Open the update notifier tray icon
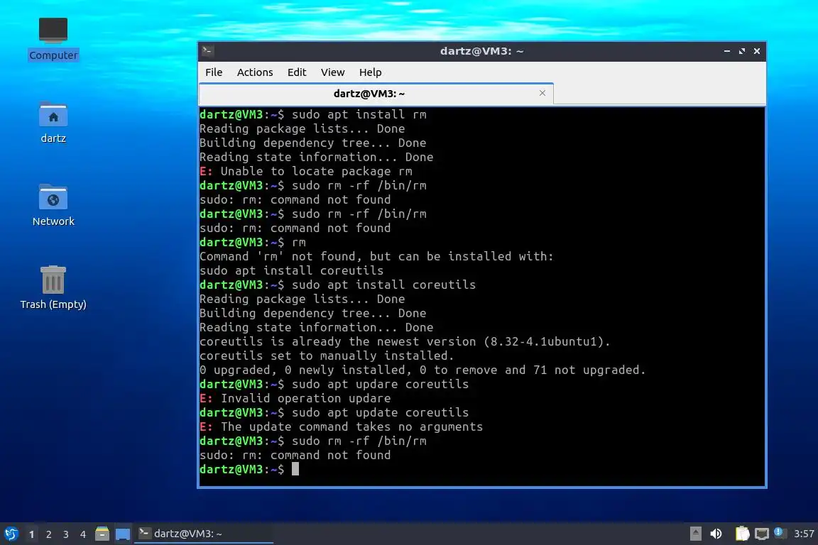The height and width of the screenshot is (545, 818). (x=778, y=532)
